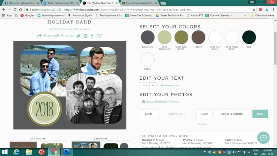277x156 pixels.
Task: Switch to the How to download photos tab
Action: (139, 3)
